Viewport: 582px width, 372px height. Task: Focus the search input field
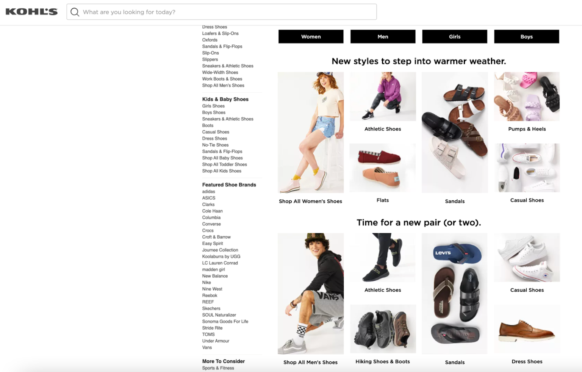222,12
